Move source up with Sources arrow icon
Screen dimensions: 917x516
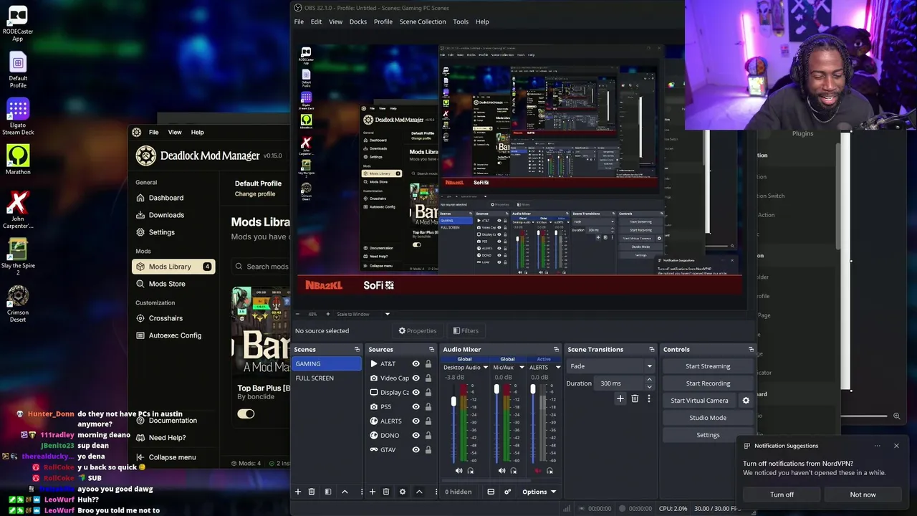[419, 492]
